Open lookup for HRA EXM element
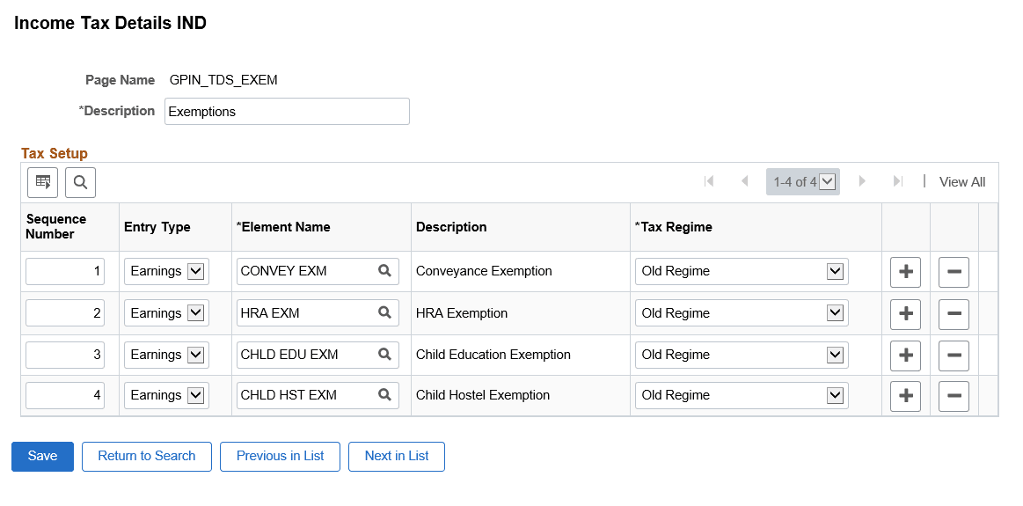The width and height of the screenshot is (1023, 506). (384, 312)
